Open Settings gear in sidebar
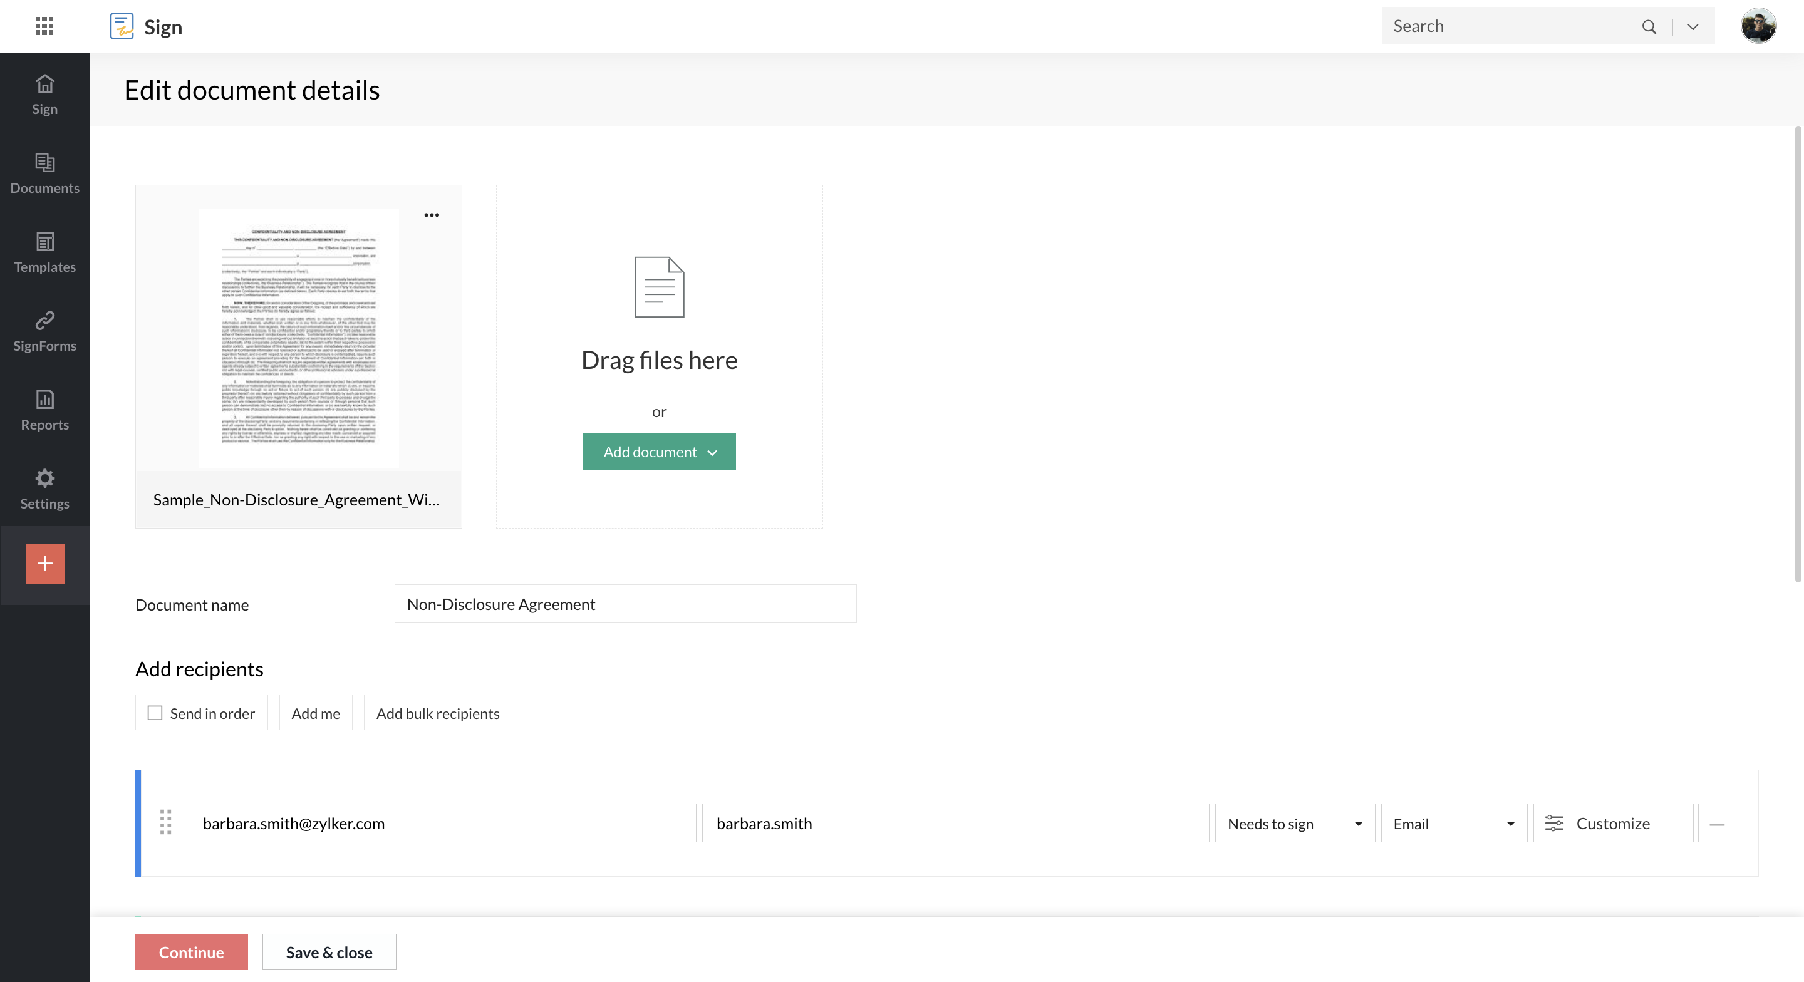1804x982 pixels. (x=45, y=488)
